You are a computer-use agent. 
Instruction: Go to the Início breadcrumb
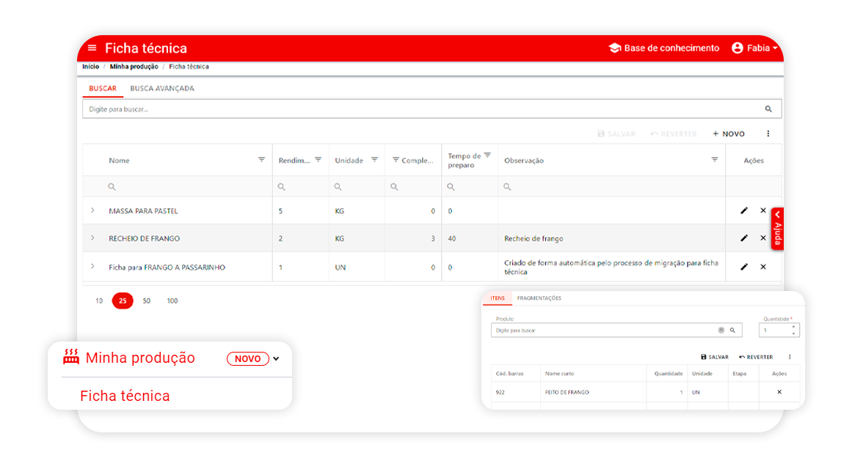click(91, 67)
